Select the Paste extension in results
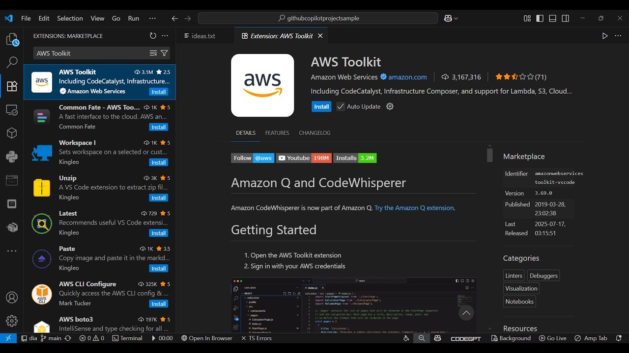This screenshot has height=353, width=629. tap(100, 259)
